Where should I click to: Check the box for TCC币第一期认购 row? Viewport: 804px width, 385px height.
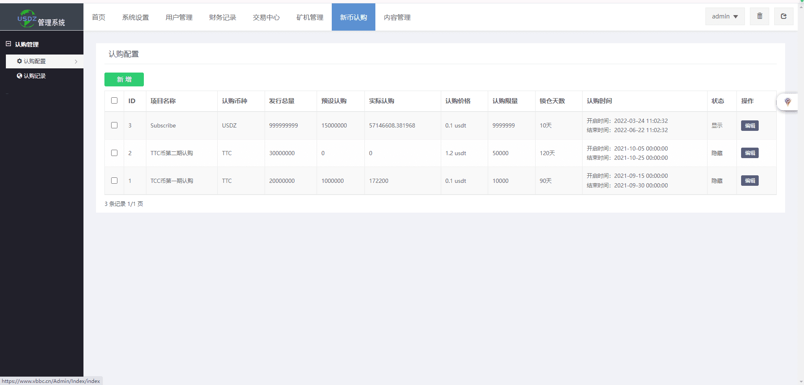[x=114, y=181]
